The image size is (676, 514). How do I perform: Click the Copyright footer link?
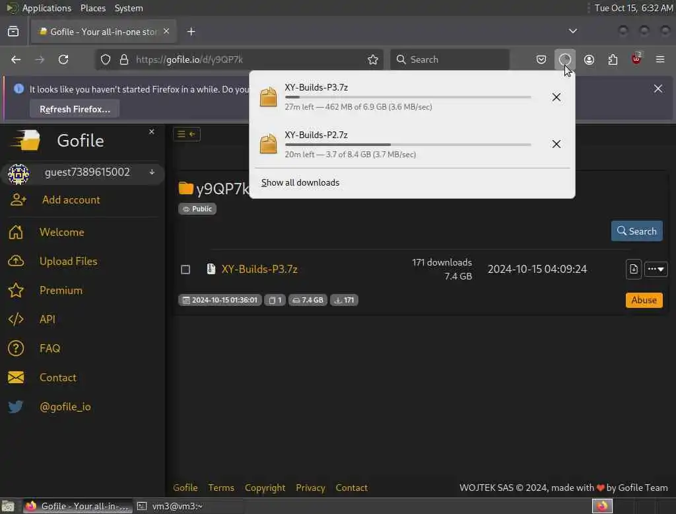265,488
